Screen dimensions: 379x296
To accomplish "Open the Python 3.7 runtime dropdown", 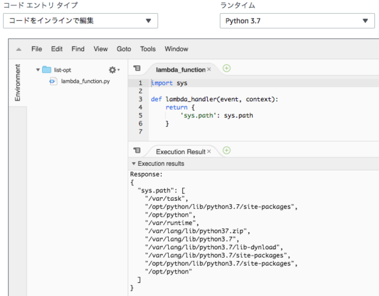I will [297, 21].
